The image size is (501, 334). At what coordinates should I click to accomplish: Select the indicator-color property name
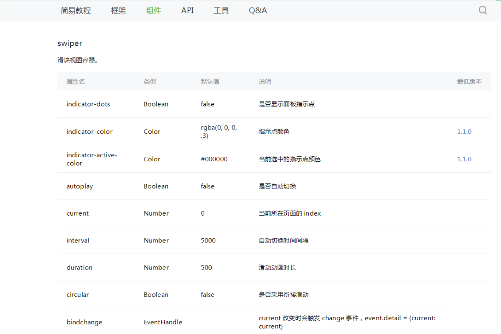[89, 132]
